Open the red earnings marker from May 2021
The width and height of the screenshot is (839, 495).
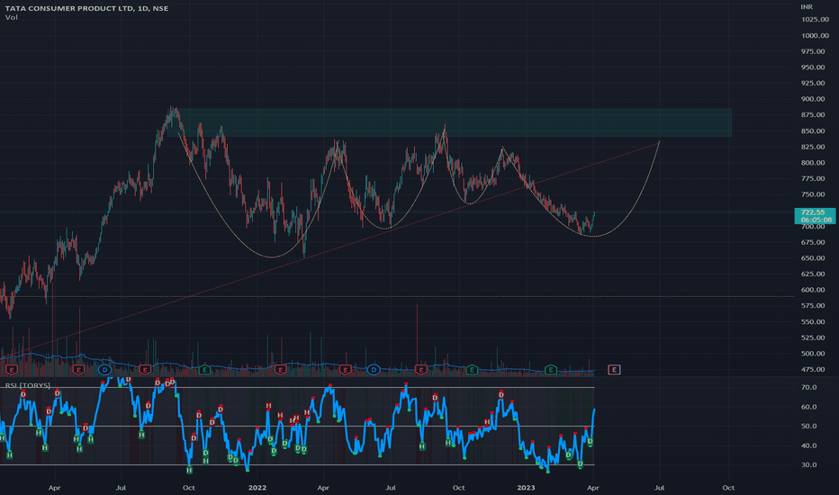tap(78, 370)
